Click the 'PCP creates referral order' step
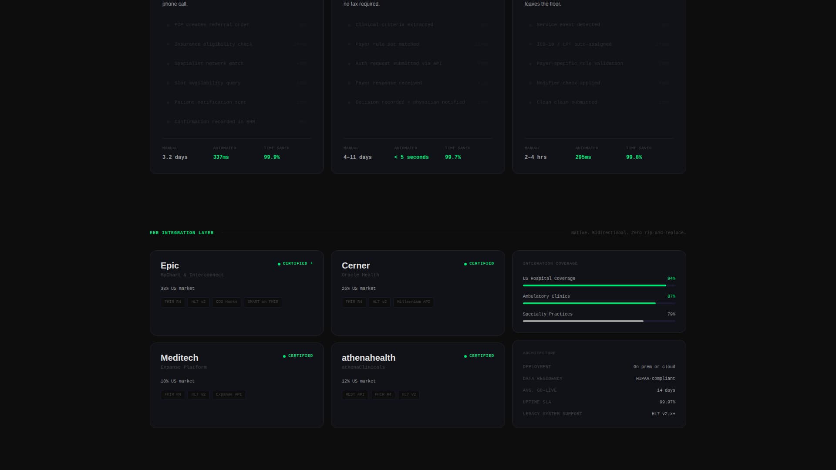The height and width of the screenshot is (470, 836). coord(212,25)
